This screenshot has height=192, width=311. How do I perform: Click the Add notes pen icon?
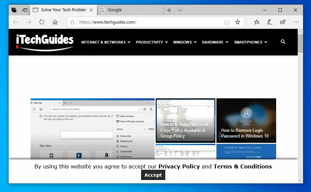pyautogui.click(x=270, y=22)
